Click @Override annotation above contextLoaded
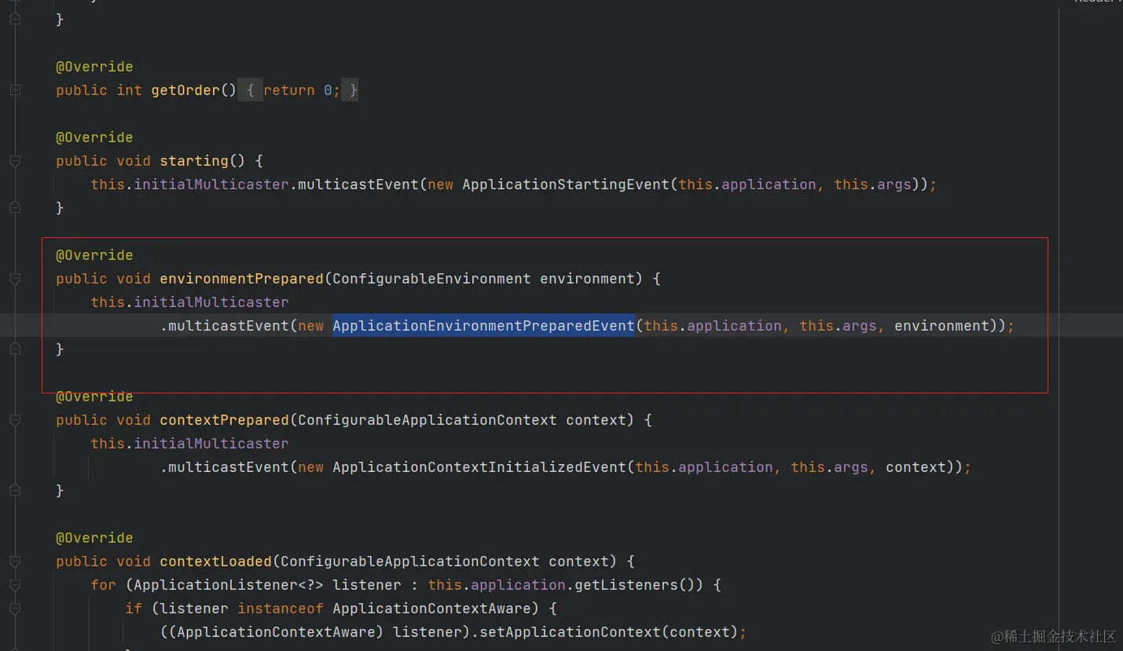This screenshot has width=1123, height=651. point(94,538)
